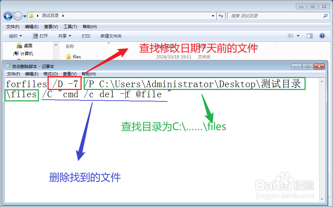Image resolution: width=333 pixels, height=207 pixels.
Task: Click the Back navigation arrow
Action: 8,16
